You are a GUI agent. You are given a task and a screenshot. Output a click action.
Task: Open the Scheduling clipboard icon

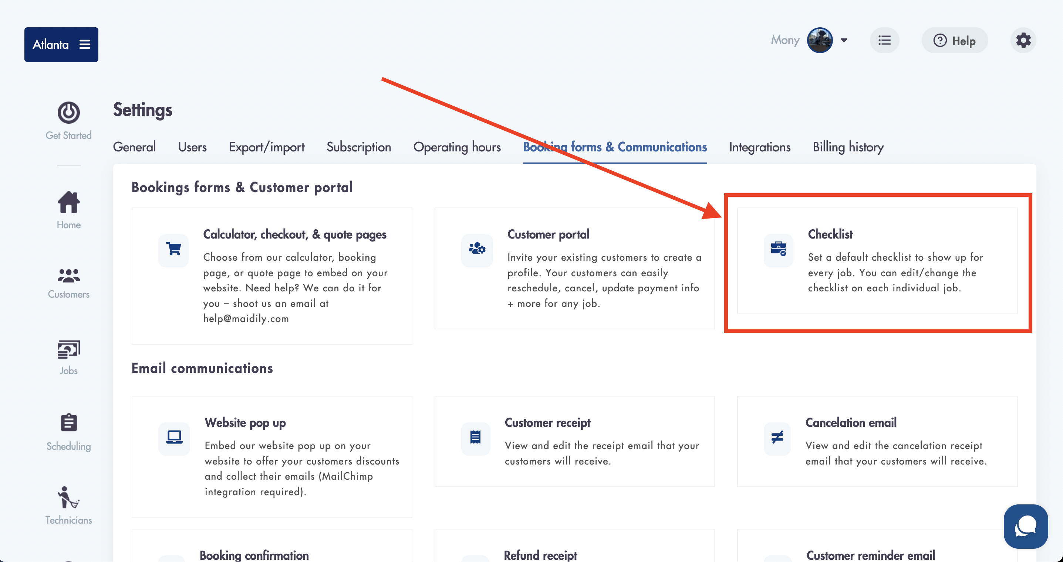point(68,422)
